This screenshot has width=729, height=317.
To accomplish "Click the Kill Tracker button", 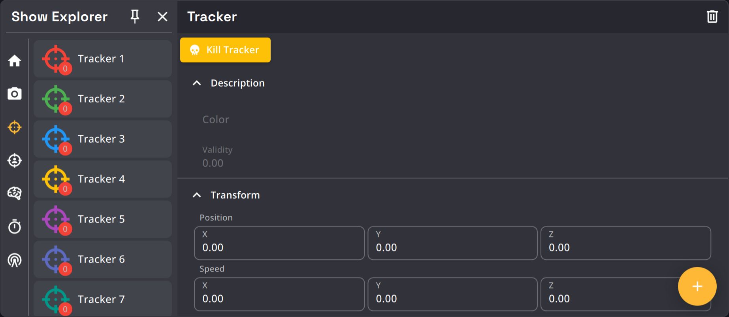I will click(225, 50).
